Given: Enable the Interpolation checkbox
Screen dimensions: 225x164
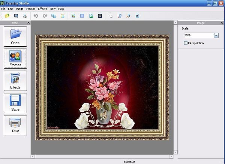Looking at the screenshot, I should (186, 43).
